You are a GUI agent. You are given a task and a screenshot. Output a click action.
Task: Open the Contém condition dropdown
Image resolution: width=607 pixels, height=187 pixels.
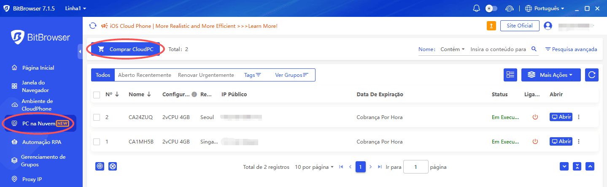(x=452, y=49)
